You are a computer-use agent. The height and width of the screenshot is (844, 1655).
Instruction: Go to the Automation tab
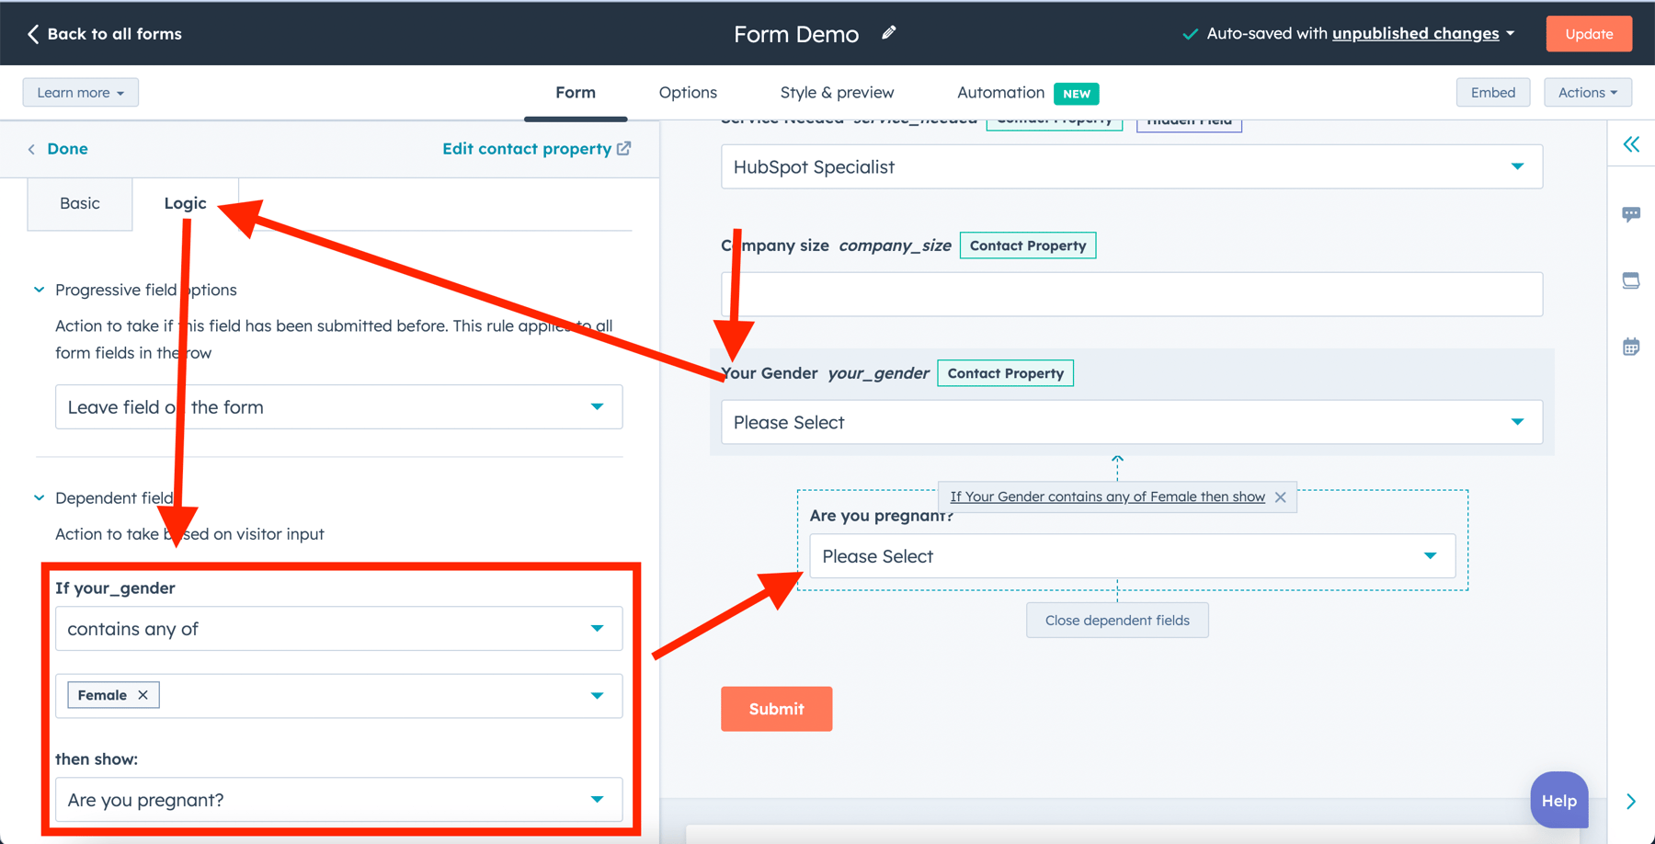coord(1000,92)
